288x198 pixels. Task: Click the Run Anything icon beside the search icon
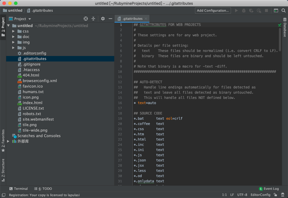pyautogui.click(x=276, y=11)
